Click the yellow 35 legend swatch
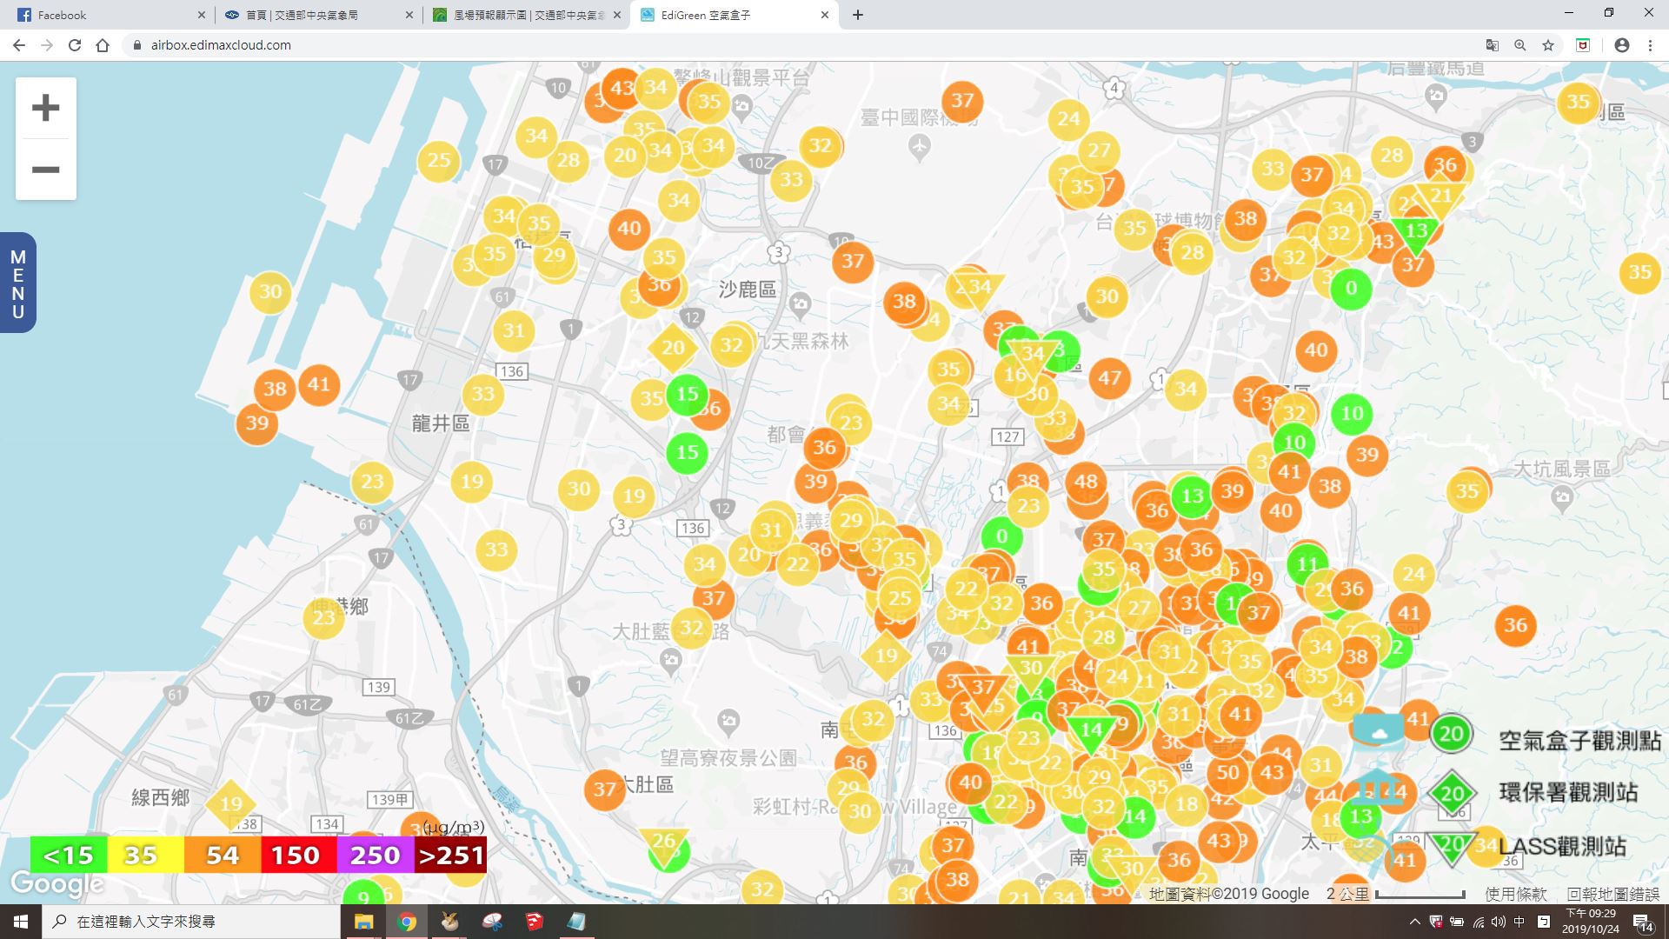 pos(144,855)
